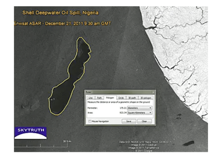223x154 pixels.
Task: Click the Save button in Ruler
Action: 129,121
